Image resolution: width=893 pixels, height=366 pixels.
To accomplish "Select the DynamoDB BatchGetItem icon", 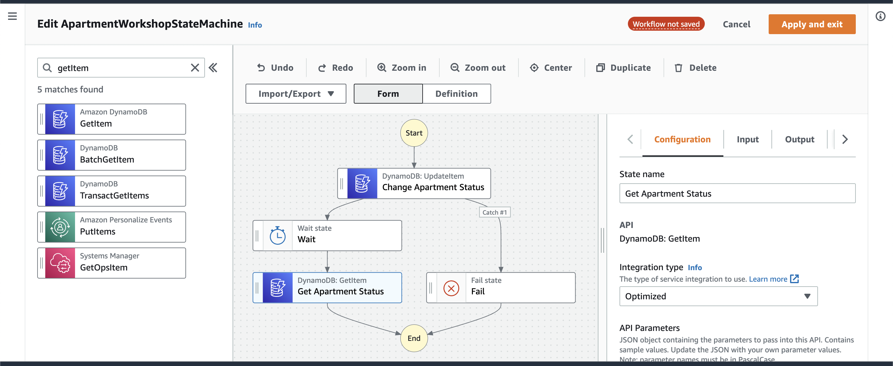I will click(x=60, y=155).
